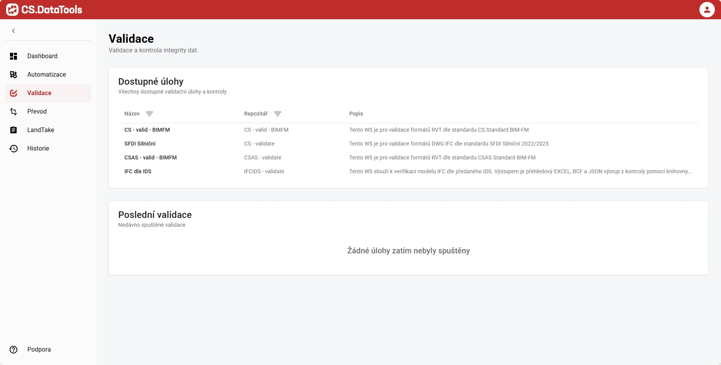Click description mentioning SFDI Silniční 2022/2025
Viewport: 721px width, 365px height.
tap(449, 144)
